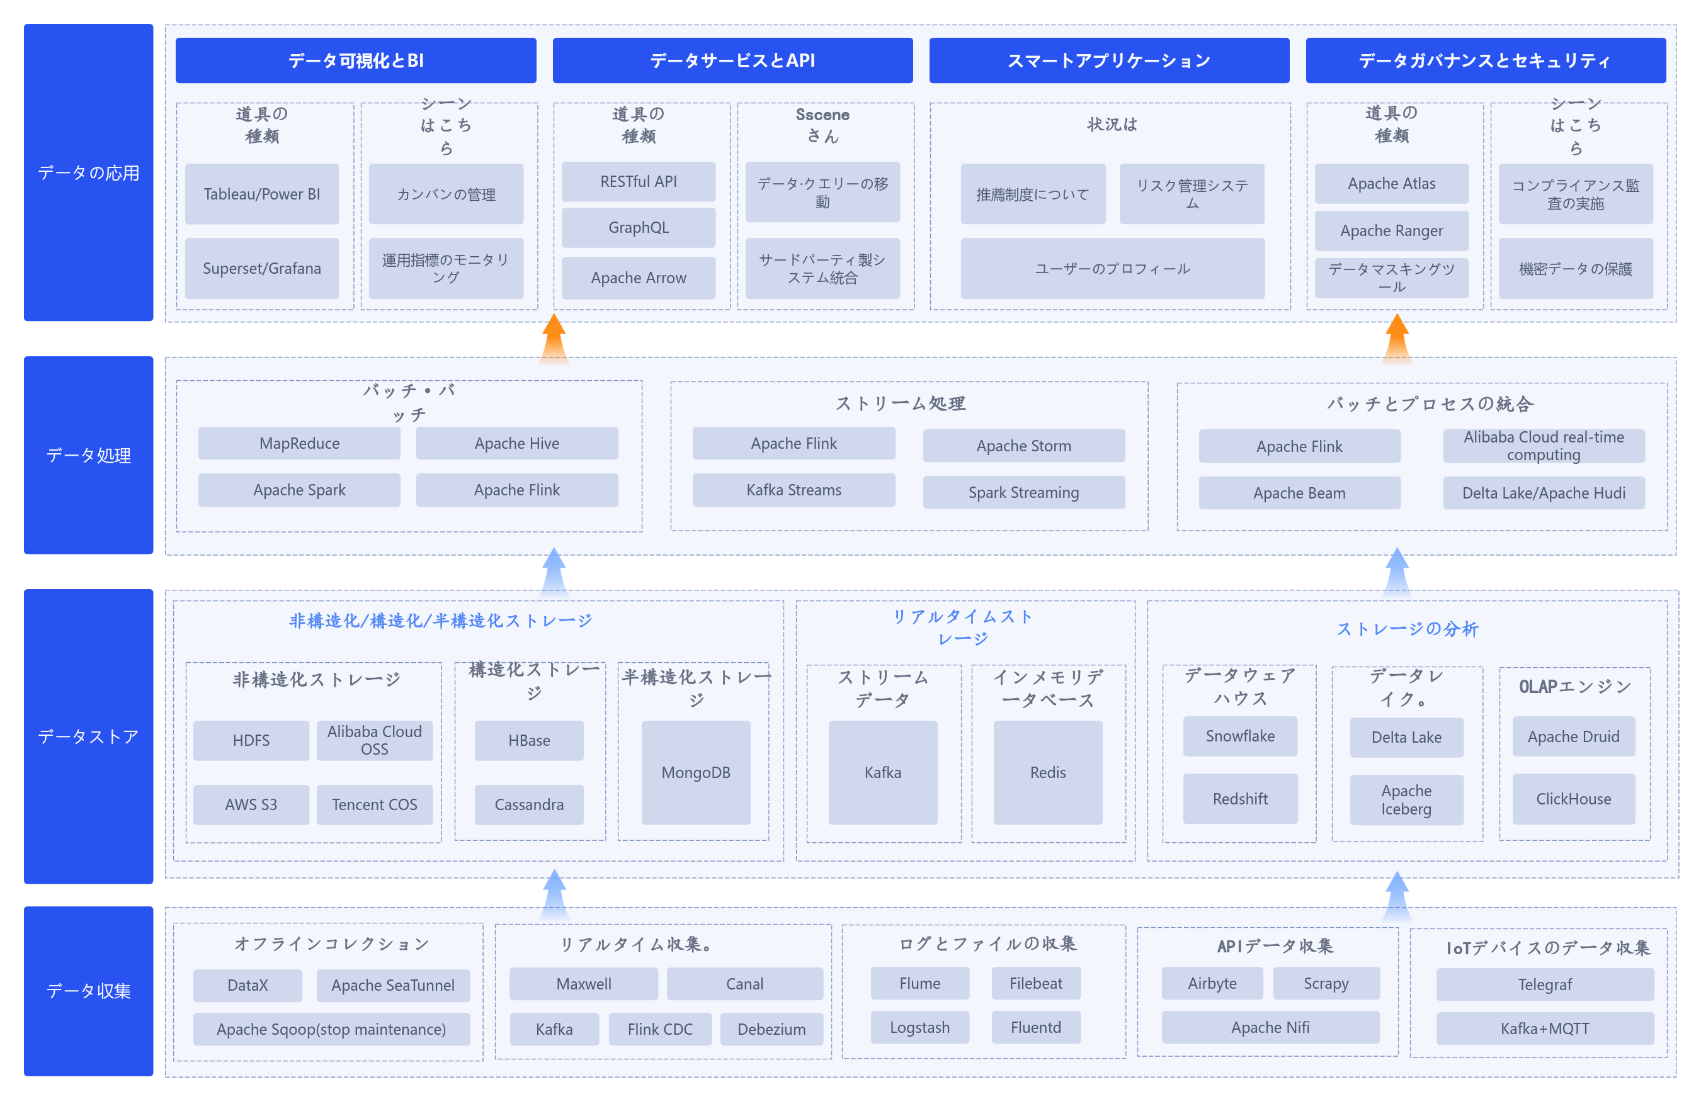Click the AWS S3 box

point(251,805)
